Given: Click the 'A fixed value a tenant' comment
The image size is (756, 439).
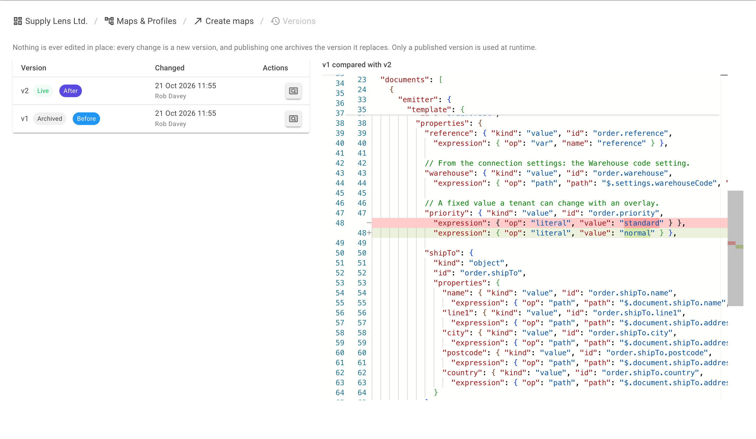Looking at the screenshot, I should 542,203.
